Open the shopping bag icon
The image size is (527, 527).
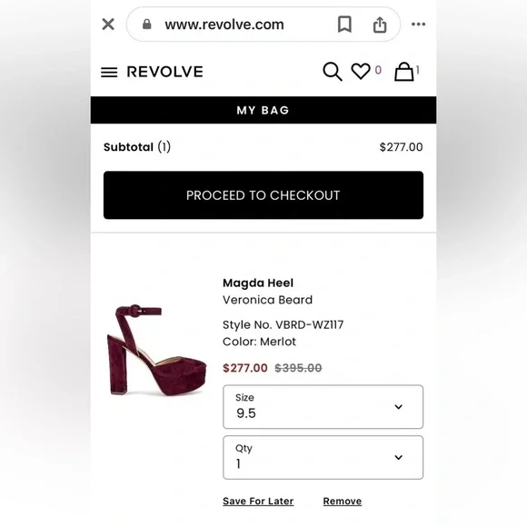point(403,71)
